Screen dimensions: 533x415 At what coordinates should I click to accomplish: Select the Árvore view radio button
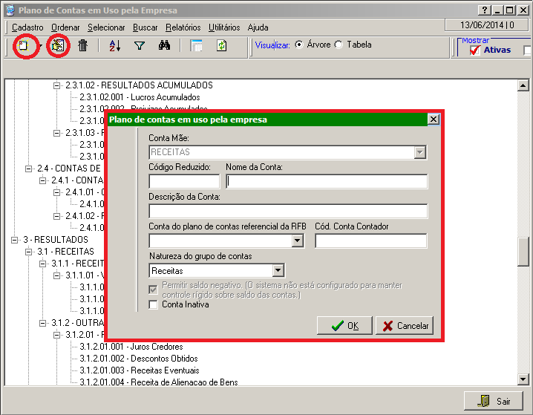tap(299, 45)
